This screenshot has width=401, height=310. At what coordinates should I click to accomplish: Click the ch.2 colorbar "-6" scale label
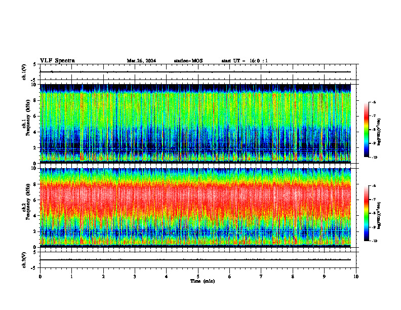(374, 186)
